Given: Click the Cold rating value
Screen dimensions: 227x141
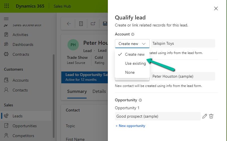Looking at the screenshot, I should click(x=99, y=57).
